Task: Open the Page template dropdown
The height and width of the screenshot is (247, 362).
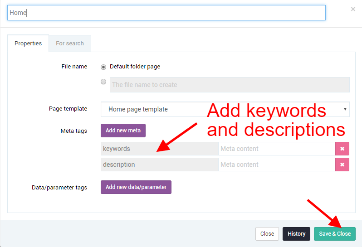Action: pyautogui.click(x=225, y=109)
